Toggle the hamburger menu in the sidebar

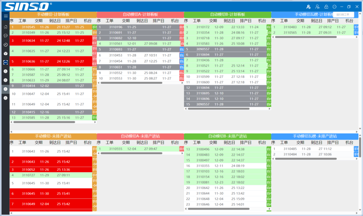click(5, 16)
